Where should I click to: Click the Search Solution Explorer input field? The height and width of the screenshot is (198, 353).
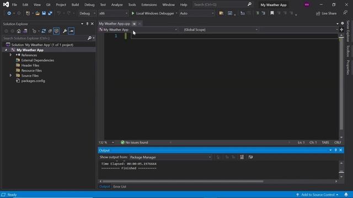click(x=45, y=38)
